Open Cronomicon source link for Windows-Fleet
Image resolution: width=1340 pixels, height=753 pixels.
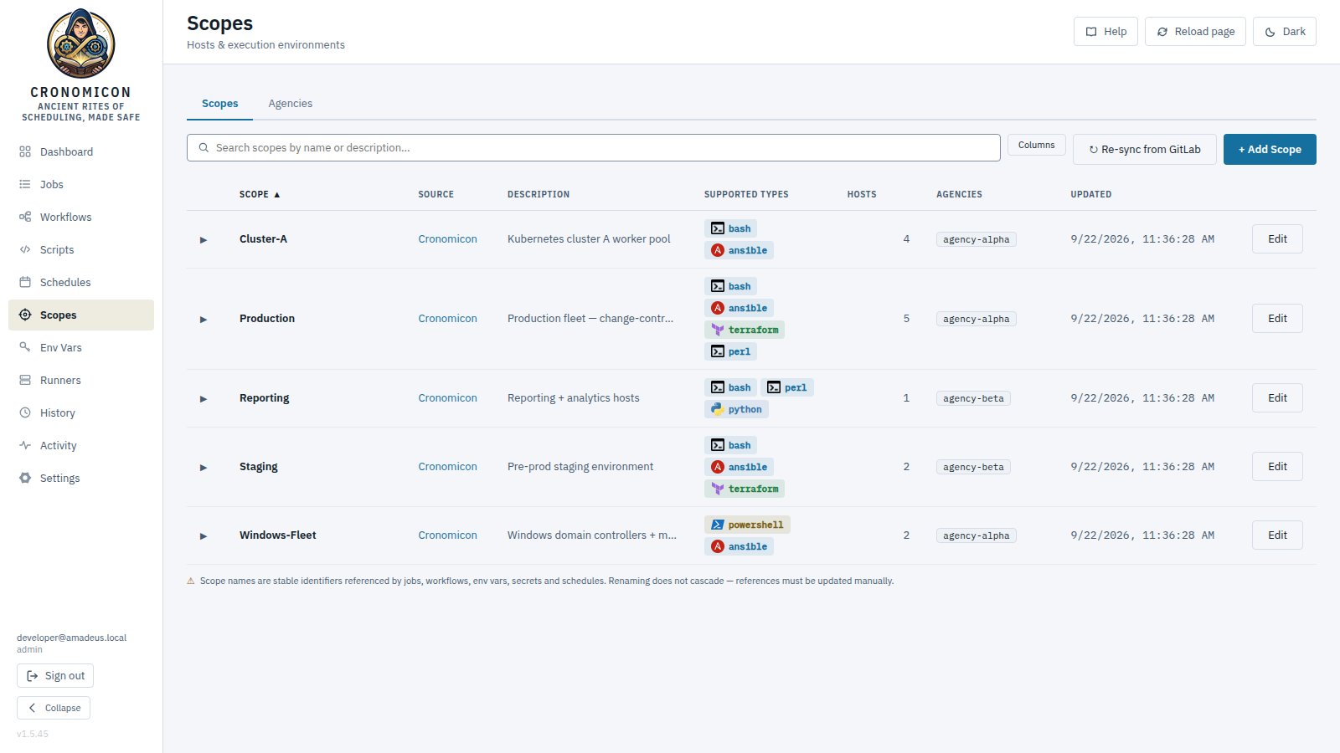pyautogui.click(x=447, y=535)
